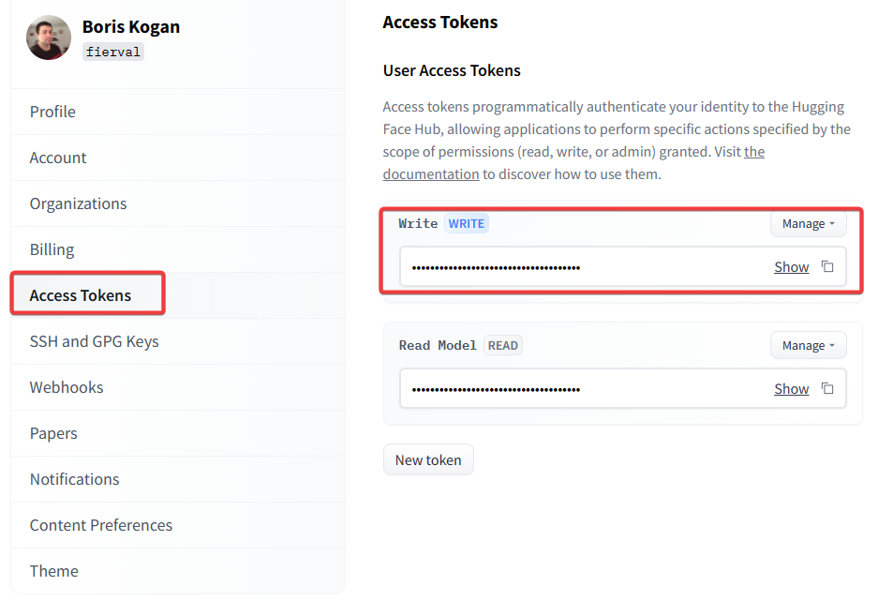Viewport: 878px width, 601px height.
Task: Create a New token
Action: pyautogui.click(x=428, y=460)
